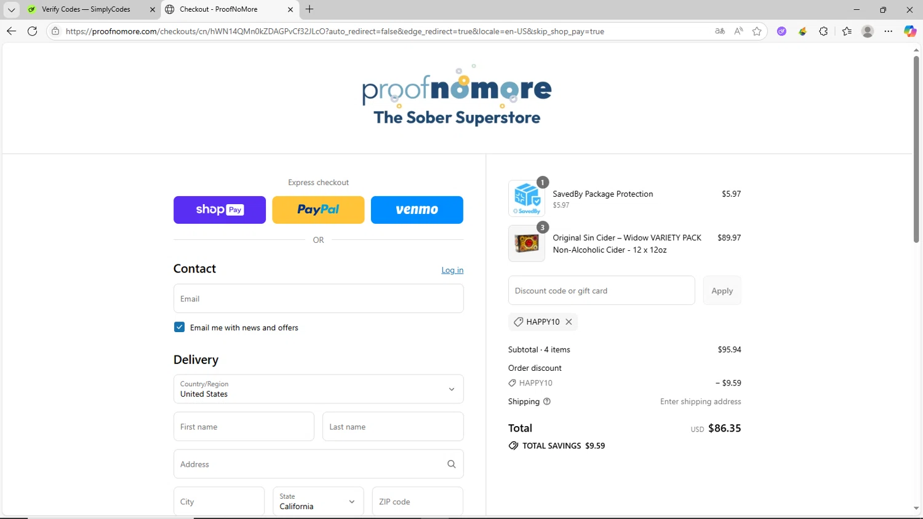The height and width of the screenshot is (519, 923).
Task: Select the Checkout - ProofNoMore tab
Action: (x=218, y=9)
